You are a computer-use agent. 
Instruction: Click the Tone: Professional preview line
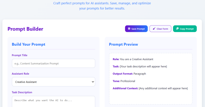point(124,81)
